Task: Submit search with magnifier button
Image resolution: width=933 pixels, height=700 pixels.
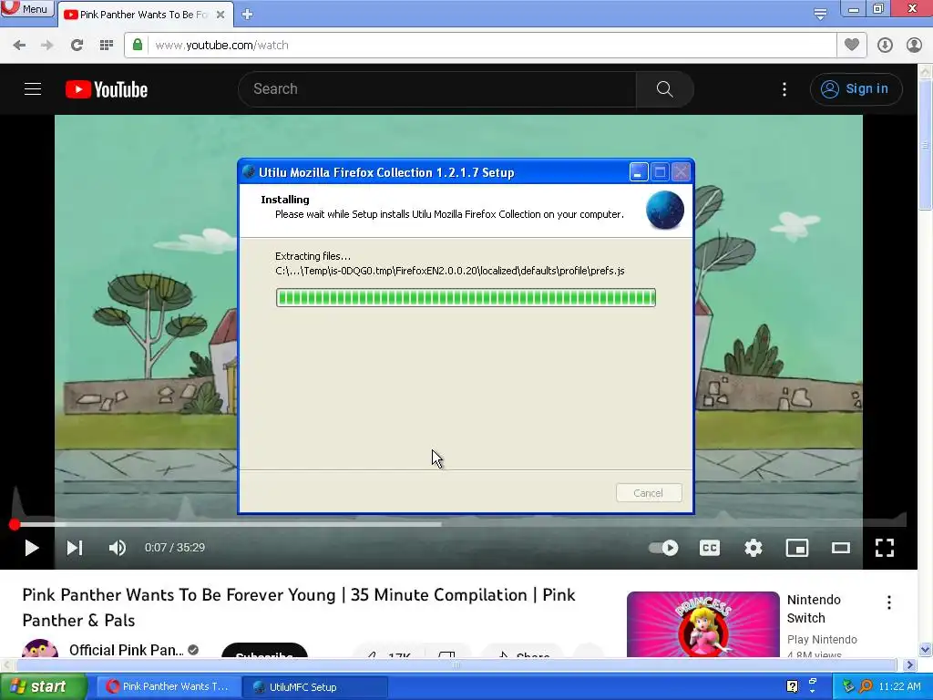Action: [664, 89]
